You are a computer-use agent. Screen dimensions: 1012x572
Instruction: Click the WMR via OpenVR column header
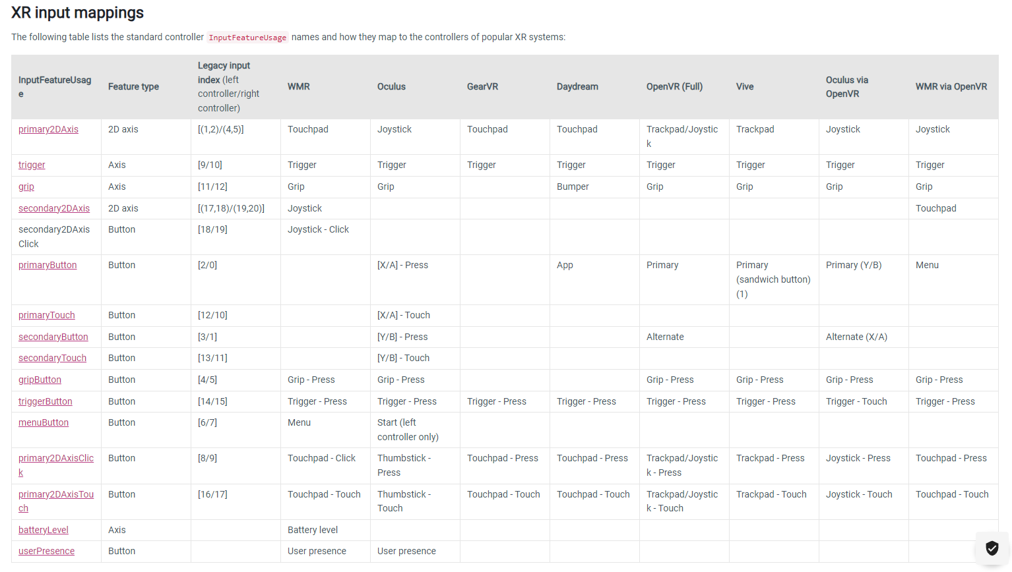(x=951, y=86)
